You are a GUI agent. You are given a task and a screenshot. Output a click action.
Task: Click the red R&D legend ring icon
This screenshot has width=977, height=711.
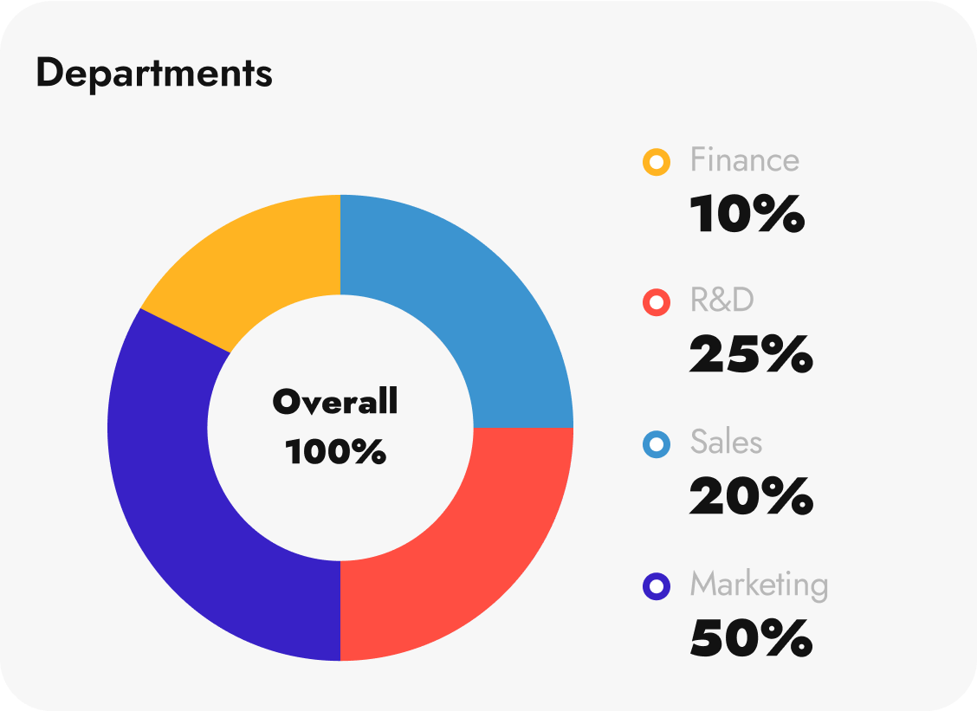(x=657, y=302)
